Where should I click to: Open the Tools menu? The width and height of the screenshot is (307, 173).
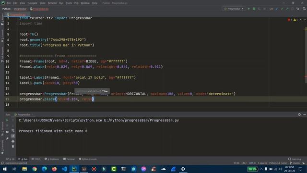(x=69, y=3)
